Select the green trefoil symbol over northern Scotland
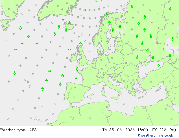179x138 pixels. (x=80, y=43)
